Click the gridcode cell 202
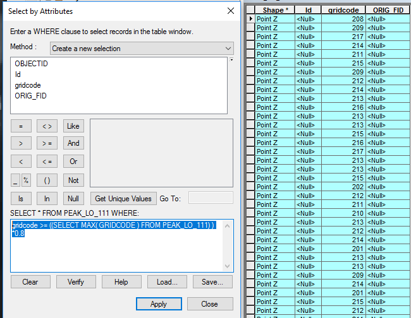This screenshot has width=411, height=318. (x=343, y=187)
